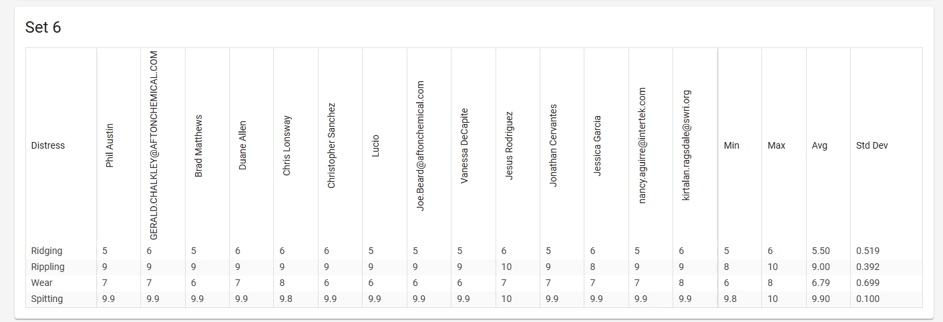Screen dimensions: 943x322
Task: Select the 0.519 standard deviation cell
Action: click(868, 251)
